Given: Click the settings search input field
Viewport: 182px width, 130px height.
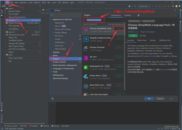Looking at the screenshot, I should 66,15.
